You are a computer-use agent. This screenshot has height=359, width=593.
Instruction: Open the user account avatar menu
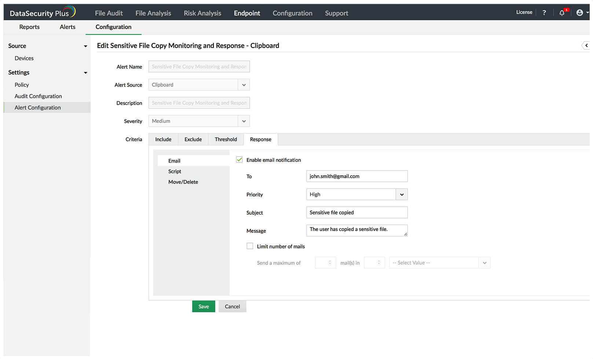tap(580, 13)
